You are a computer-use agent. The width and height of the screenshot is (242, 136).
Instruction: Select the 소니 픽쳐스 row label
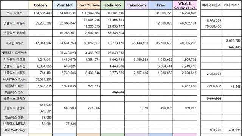coord(14,13)
